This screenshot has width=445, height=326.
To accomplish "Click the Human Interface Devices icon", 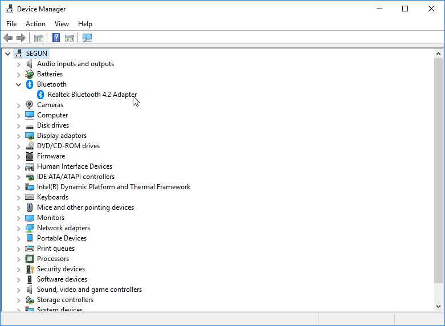I will tap(30, 166).
